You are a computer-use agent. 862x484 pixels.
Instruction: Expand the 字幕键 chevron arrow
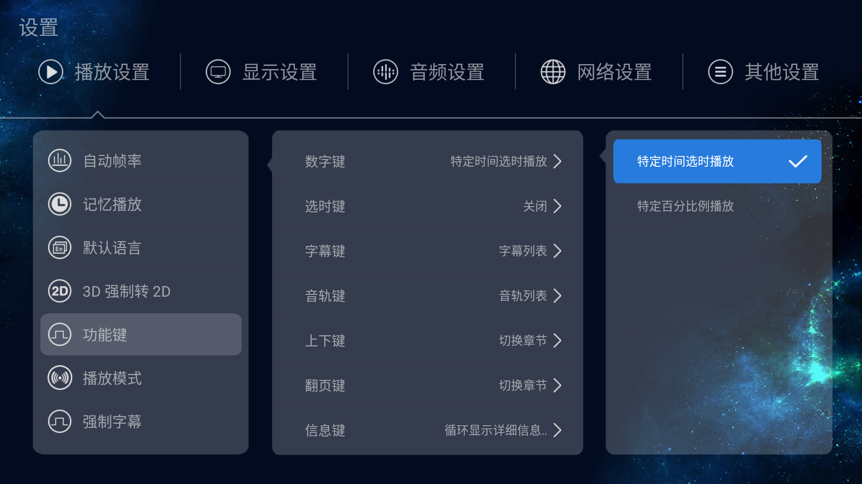(558, 251)
